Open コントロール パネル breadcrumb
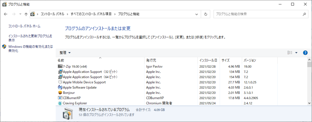312x122 pixels. 52,14
